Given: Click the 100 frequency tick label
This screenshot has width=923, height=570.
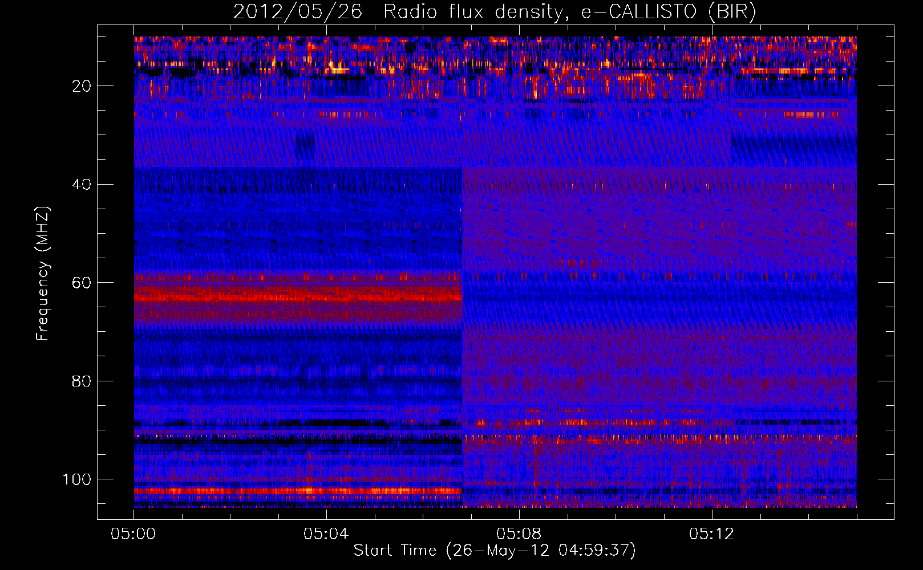Looking at the screenshot, I should click(x=78, y=479).
